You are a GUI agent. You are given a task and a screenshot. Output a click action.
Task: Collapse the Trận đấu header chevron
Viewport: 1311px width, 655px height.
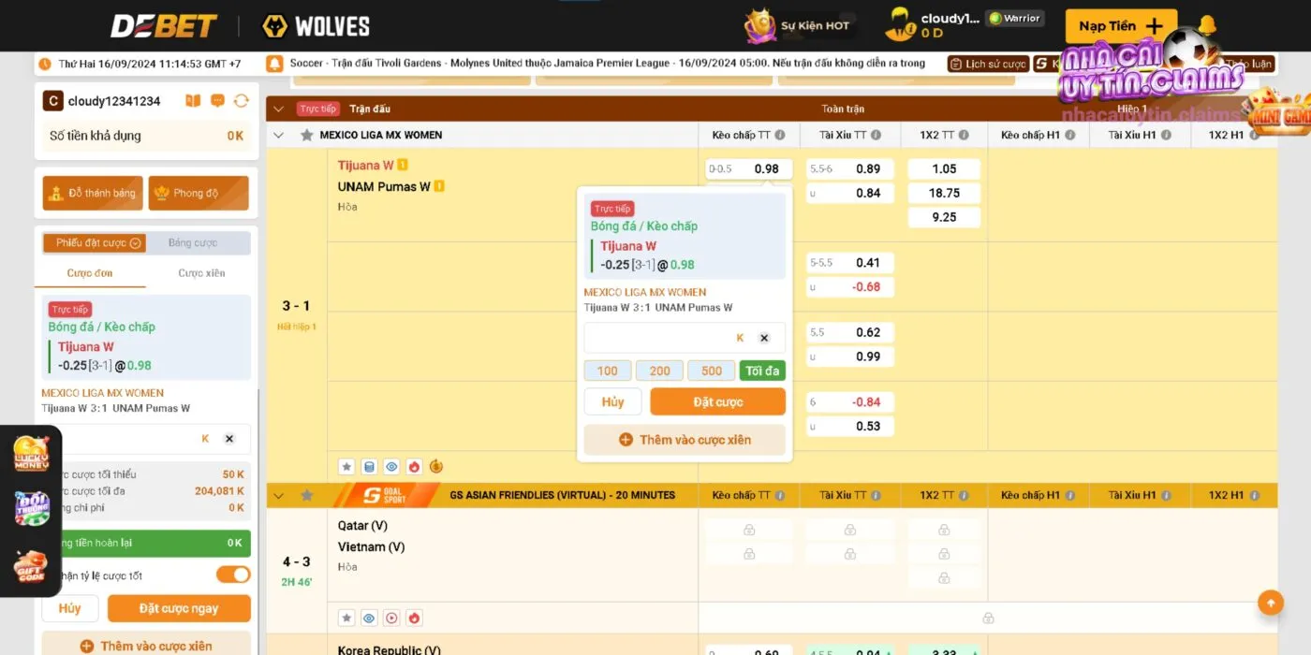[277, 109]
